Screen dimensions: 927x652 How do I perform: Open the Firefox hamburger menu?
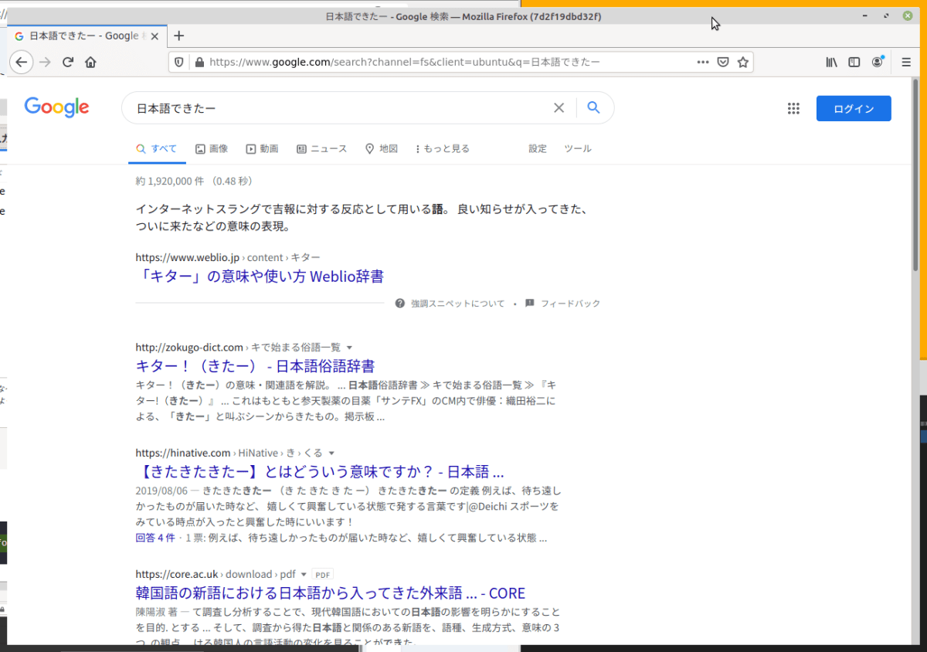pos(906,63)
